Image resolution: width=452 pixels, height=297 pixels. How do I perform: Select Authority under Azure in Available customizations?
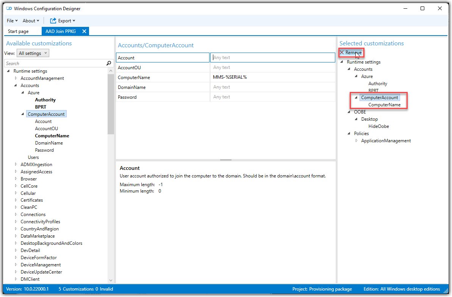(45, 100)
